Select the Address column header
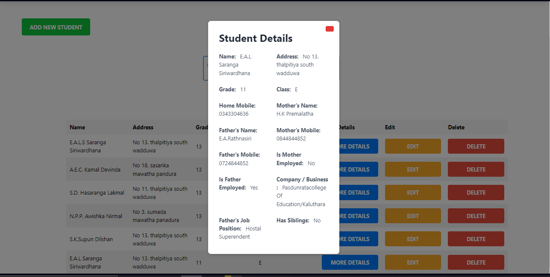Viewport: 550px width, 277px height. [142, 127]
